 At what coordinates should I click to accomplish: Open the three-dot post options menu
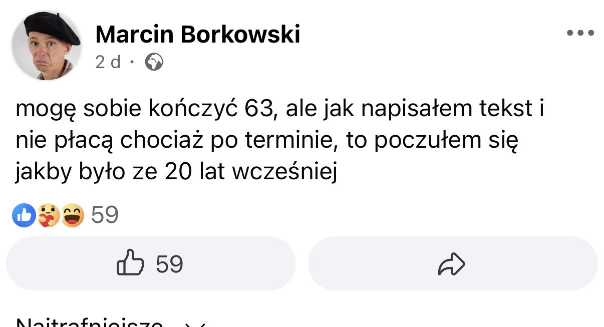coord(580,34)
